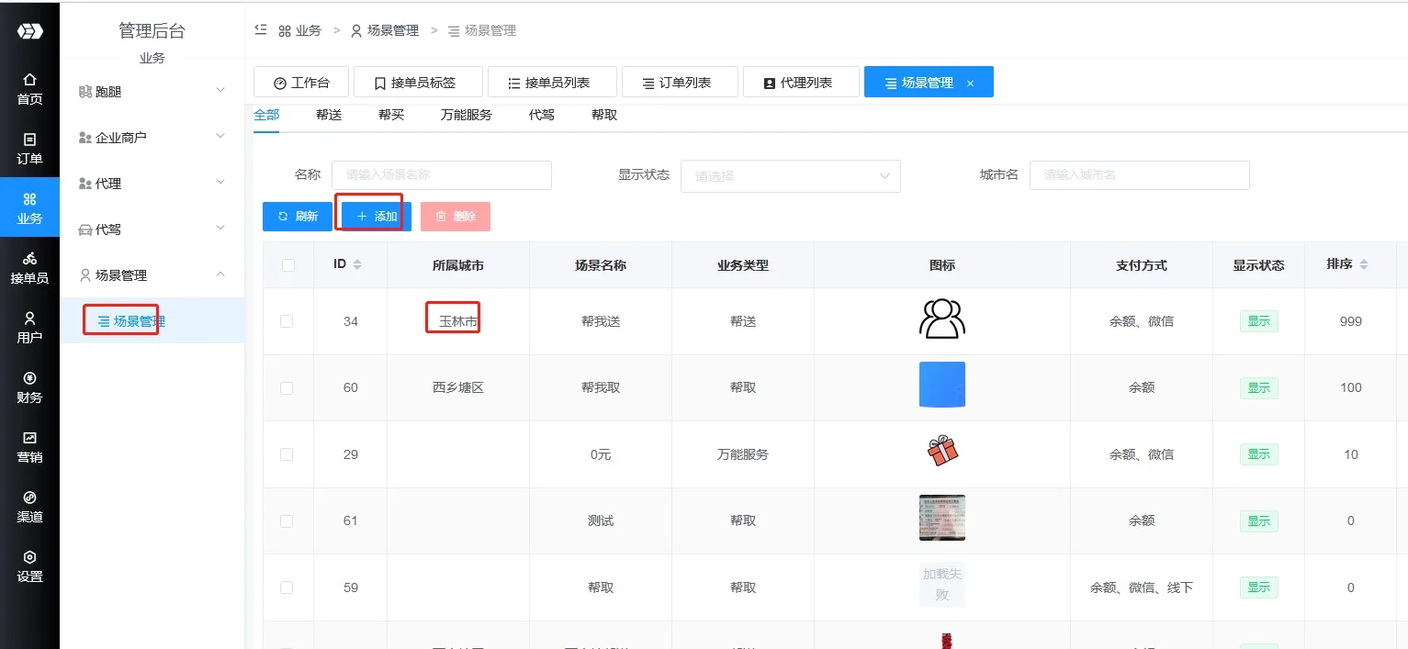Check the select-all checkbox in table header
1408x649 pixels.
click(288, 265)
